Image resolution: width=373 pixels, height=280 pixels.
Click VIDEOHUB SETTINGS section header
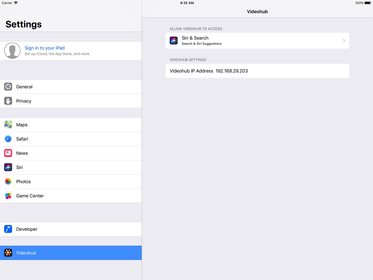[188, 60]
